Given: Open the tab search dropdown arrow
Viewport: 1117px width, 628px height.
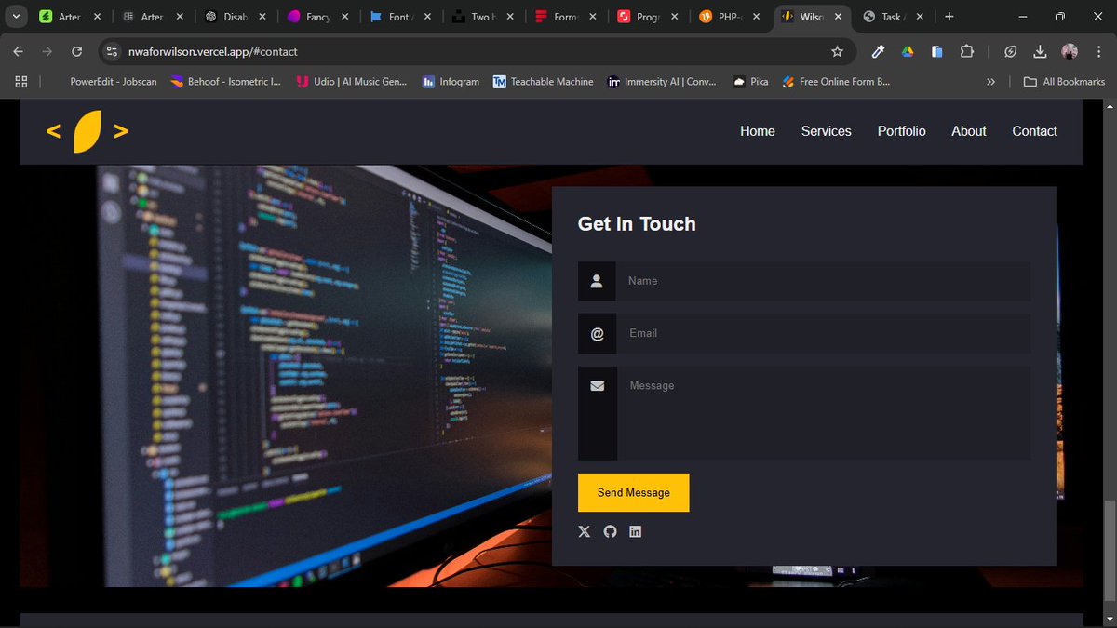Looking at the screenshot, I should (x=16, y=17).
